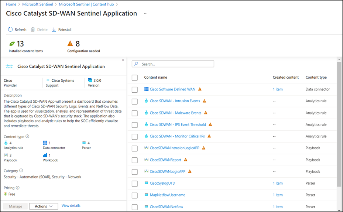Click the 1 item link for CiscoSDWANNetflow
Viewport: 343px width, 212px height.
click(x=278, y=206)
